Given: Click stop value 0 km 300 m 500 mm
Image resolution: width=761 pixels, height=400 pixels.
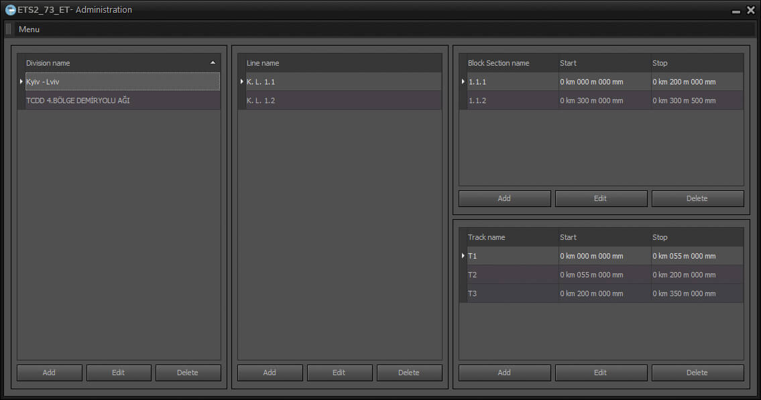Looking at the screenshot, I should pyautogui.click(x=697, y=101).
